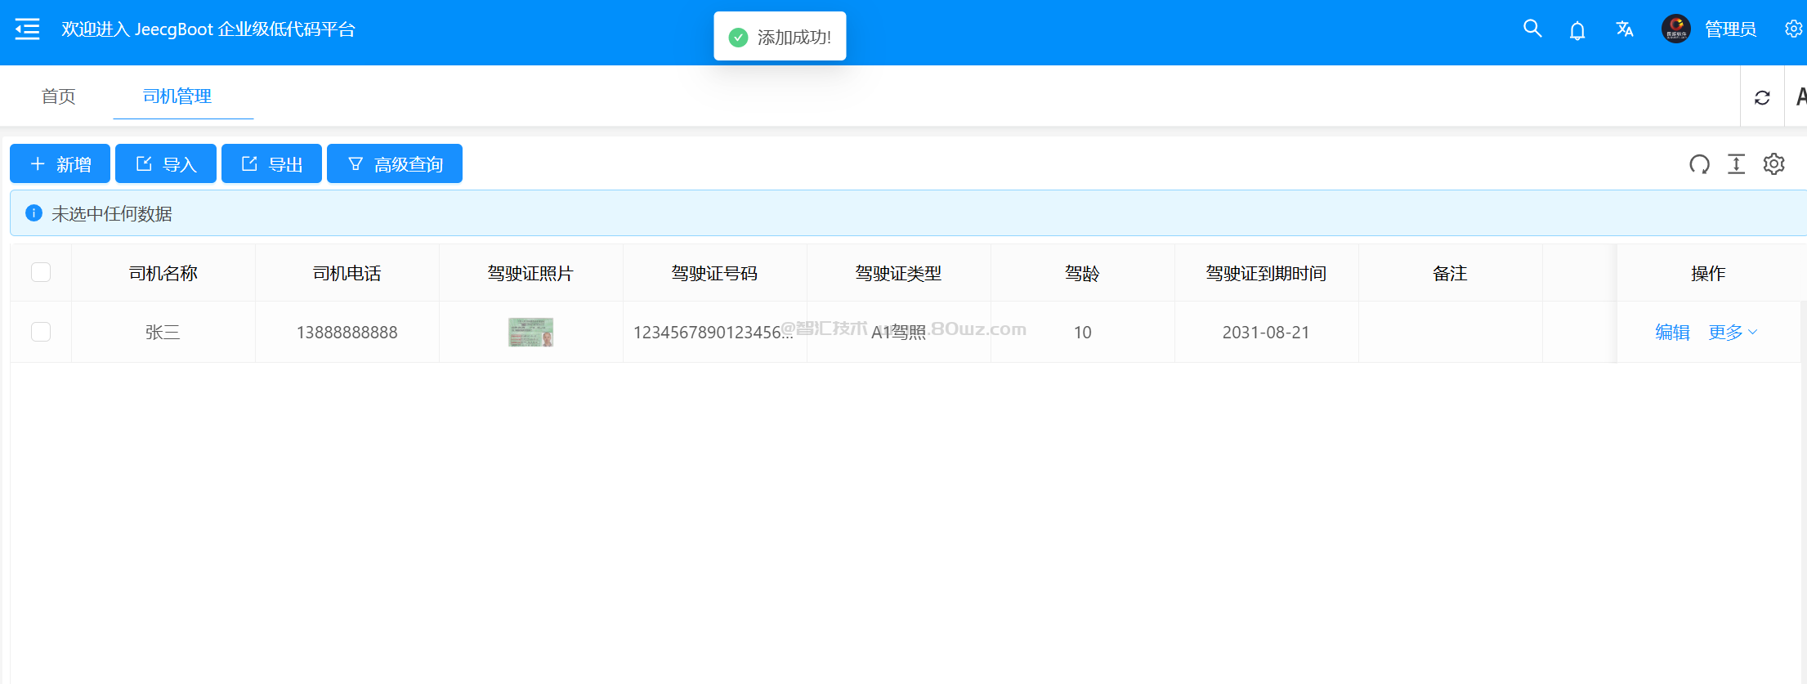Switch language via the translate icon

click(x=1625, y=29)
